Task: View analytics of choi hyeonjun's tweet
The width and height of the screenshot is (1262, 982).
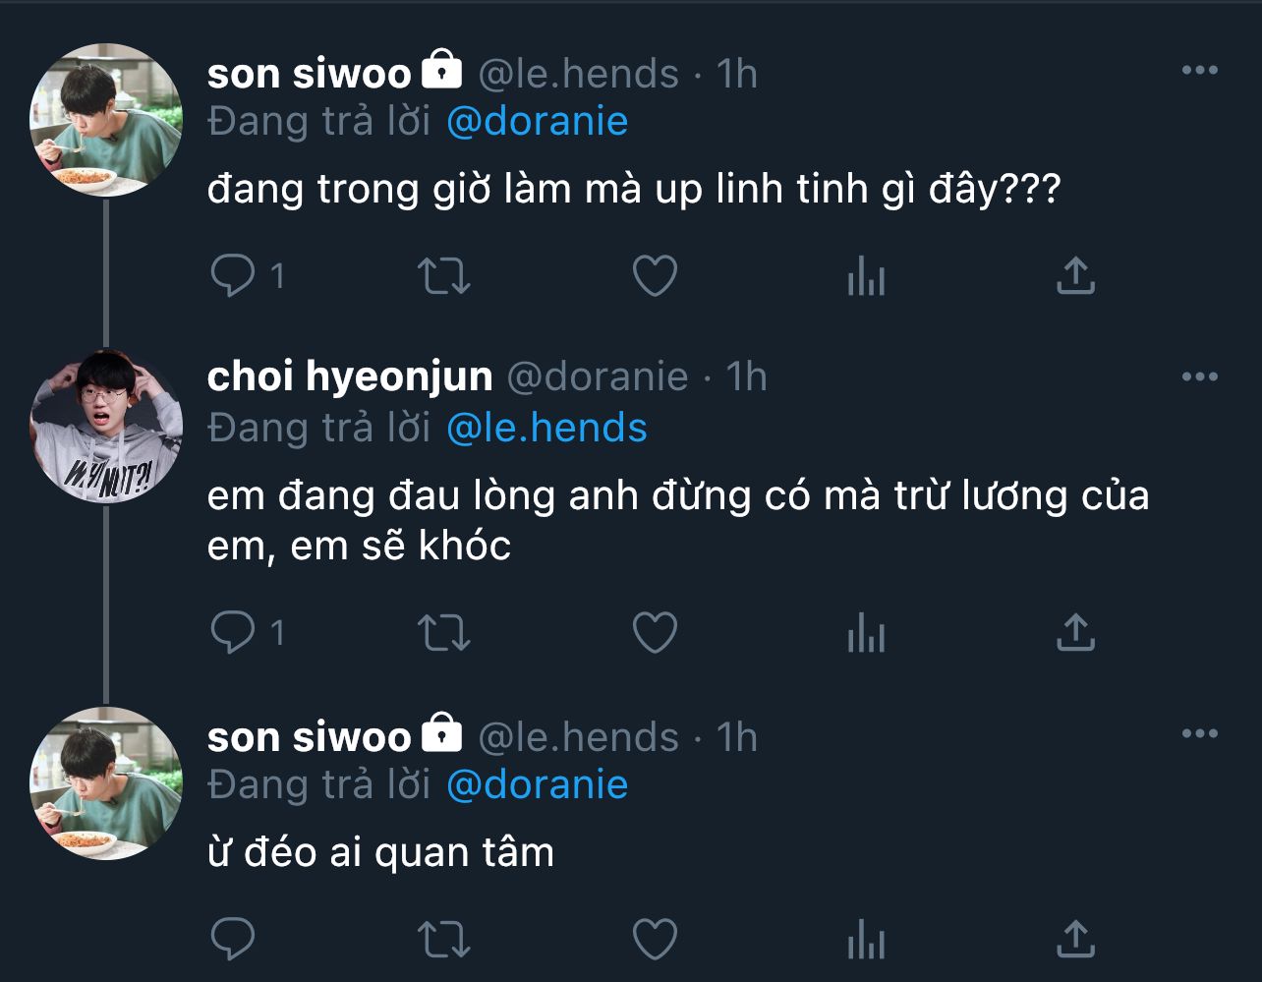Action: (866, 633)
